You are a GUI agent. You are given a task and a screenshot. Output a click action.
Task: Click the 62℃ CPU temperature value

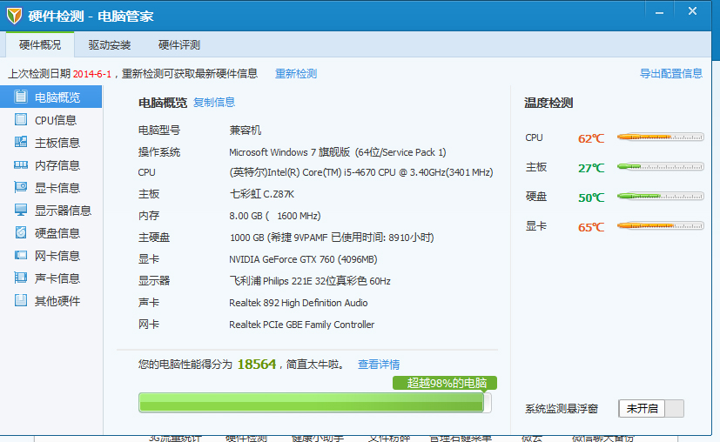[x=591, y=138]
